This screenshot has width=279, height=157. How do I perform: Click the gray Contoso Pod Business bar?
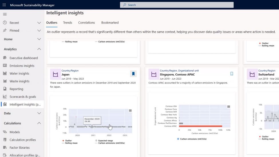pyautogui.click(x=181, y=123)
